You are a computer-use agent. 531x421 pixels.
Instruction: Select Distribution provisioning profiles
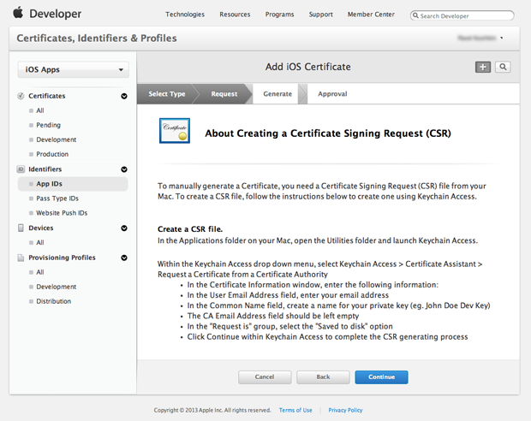coord(53,301)
